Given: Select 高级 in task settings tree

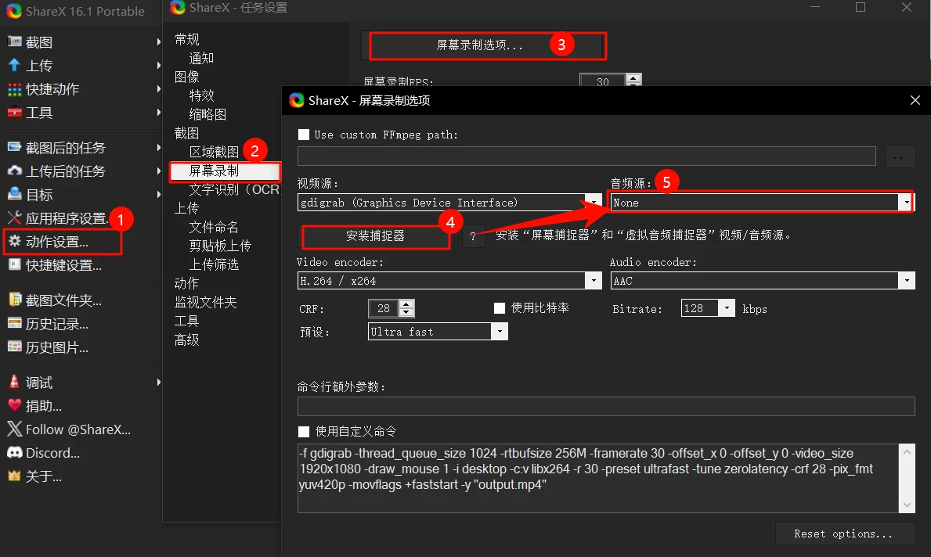Looking at the screenshot, I should coord(186,340).
